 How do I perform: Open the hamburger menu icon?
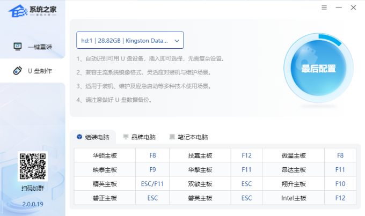(324, 8)
